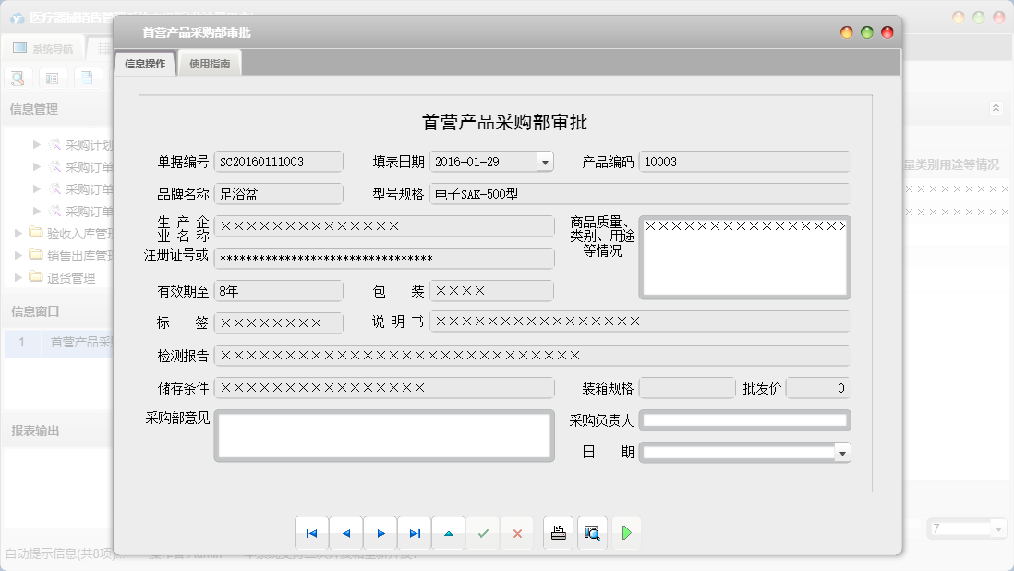
Task: Click the list-view icon in main window toolbar
Action: coord(53,79)
